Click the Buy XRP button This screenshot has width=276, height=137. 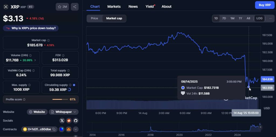(265, 5)
